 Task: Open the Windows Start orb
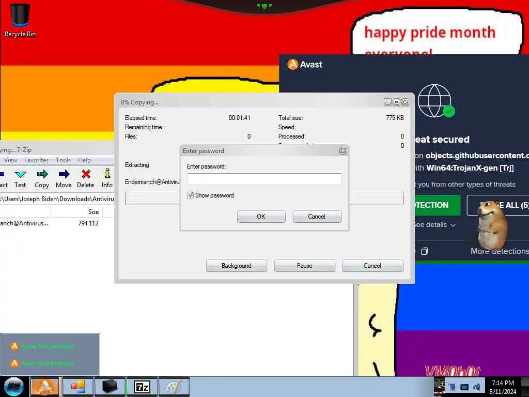14,387
